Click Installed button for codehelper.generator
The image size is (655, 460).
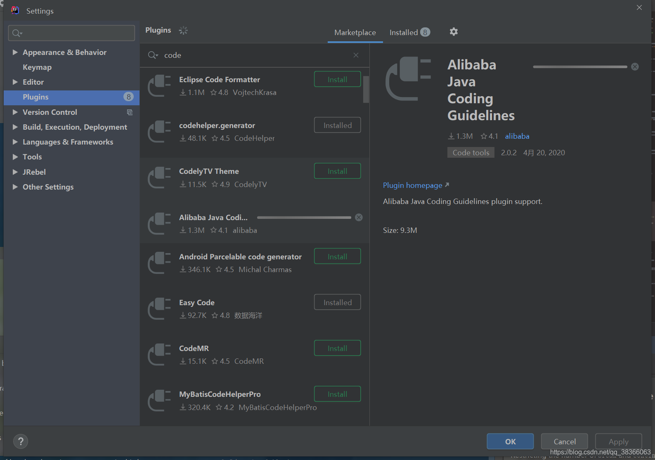tap(338, 125)
